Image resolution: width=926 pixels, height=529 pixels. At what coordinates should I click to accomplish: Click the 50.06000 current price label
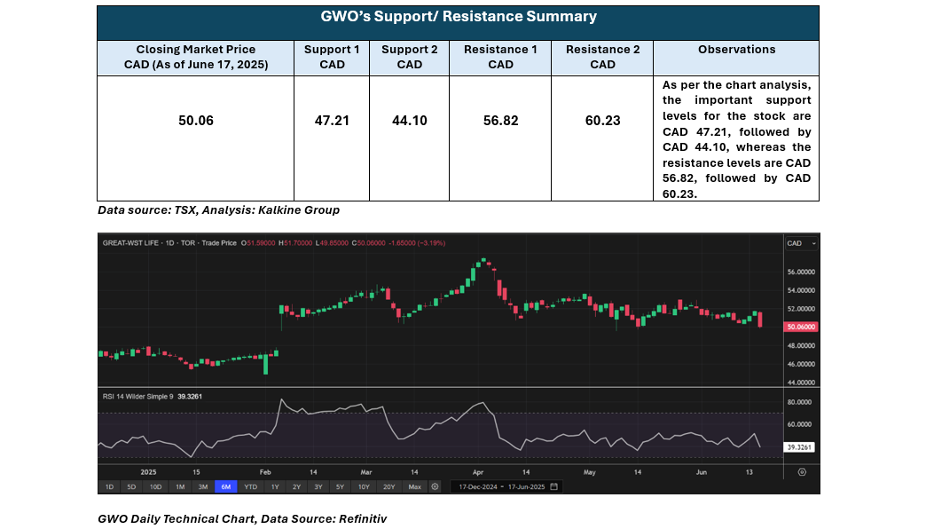tap(800, 327)
